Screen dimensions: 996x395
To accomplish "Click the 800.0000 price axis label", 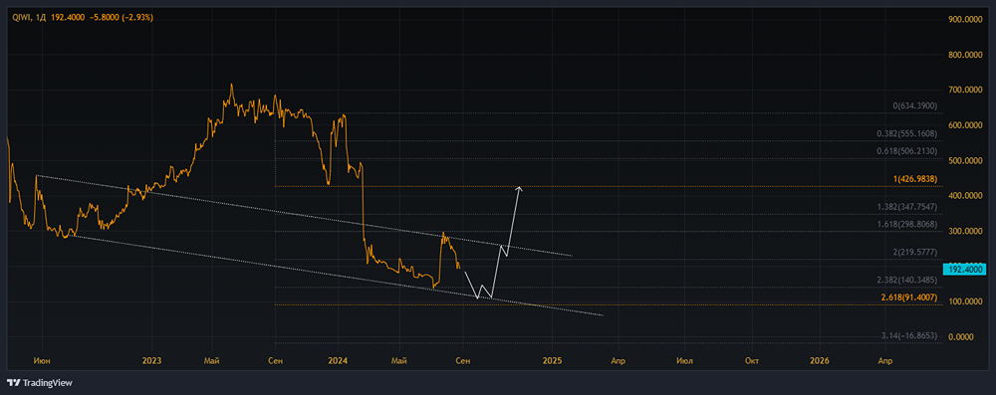I will click(x=966, y=56).
